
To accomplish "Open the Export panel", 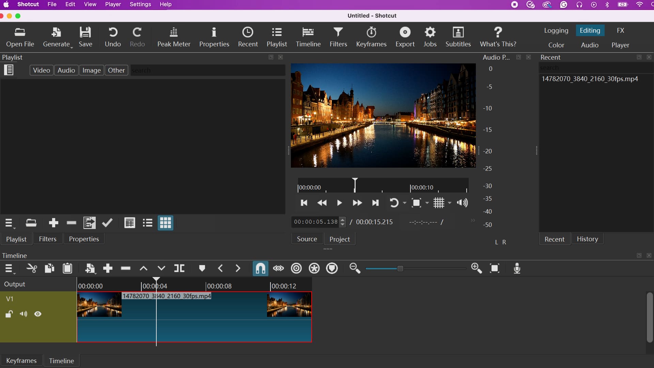I will (x=405, y=36).
